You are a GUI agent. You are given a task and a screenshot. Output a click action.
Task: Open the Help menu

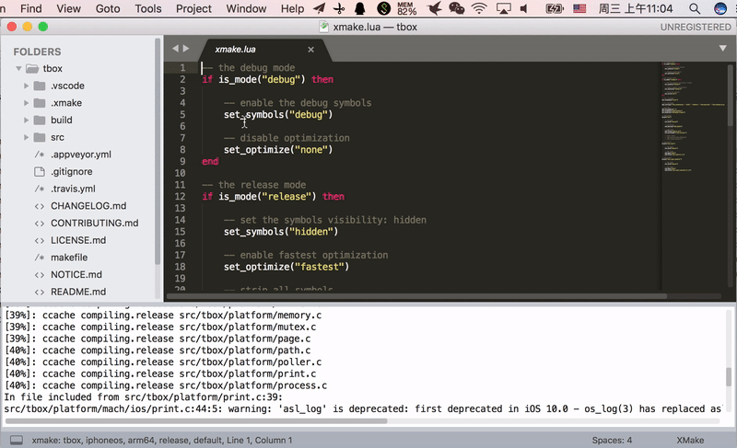click(x=292, y=8)
